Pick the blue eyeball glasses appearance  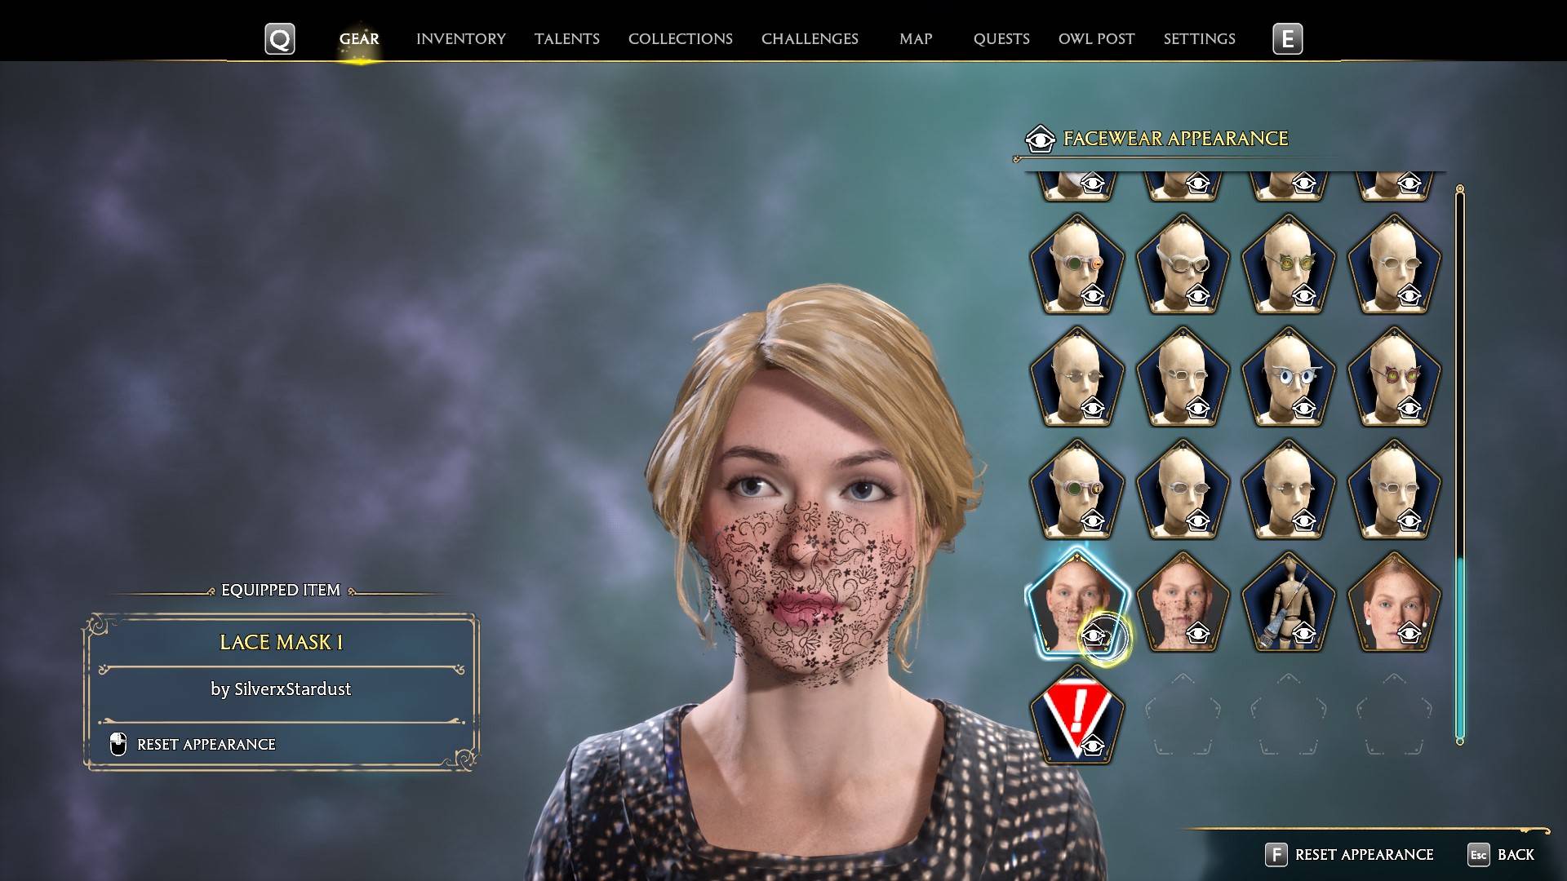1289,377
